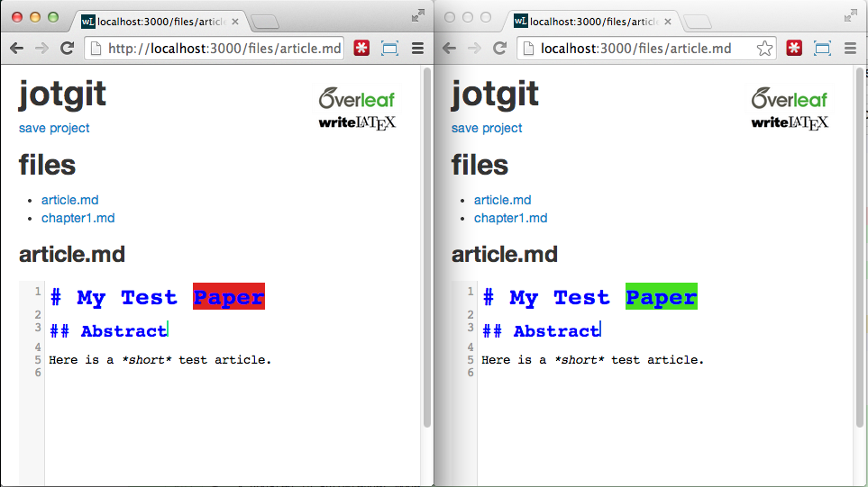Click forward arrow in left browser window
Viewport: 868px width, 487px height.
pos(41,49)
